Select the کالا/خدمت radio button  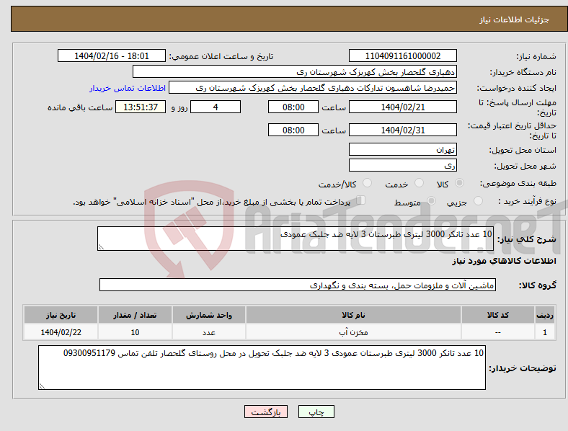pos(368,183)
